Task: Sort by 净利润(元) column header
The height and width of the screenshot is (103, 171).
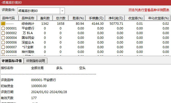Action: tap(115, 18)
